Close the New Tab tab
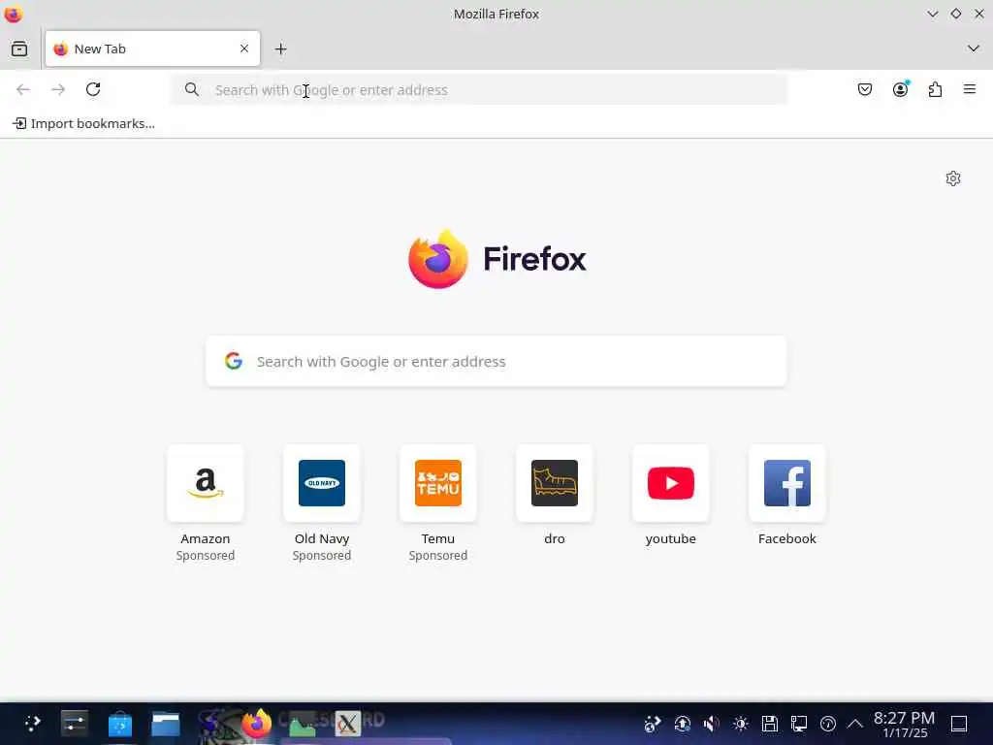 (x=244, y=49)
